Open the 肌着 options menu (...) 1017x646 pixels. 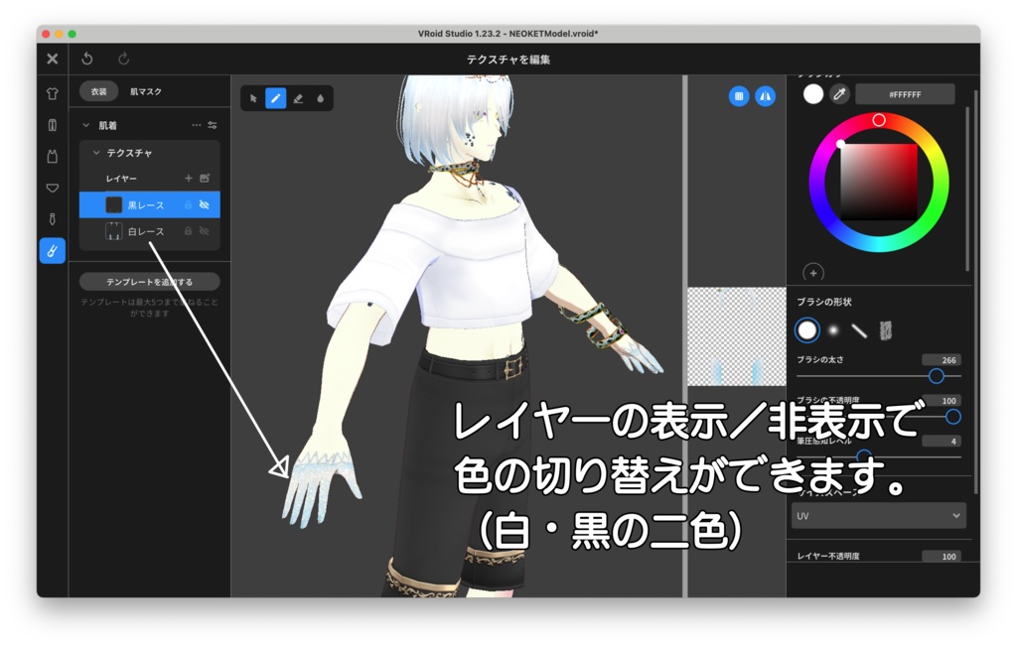click(x=196, y=123)
